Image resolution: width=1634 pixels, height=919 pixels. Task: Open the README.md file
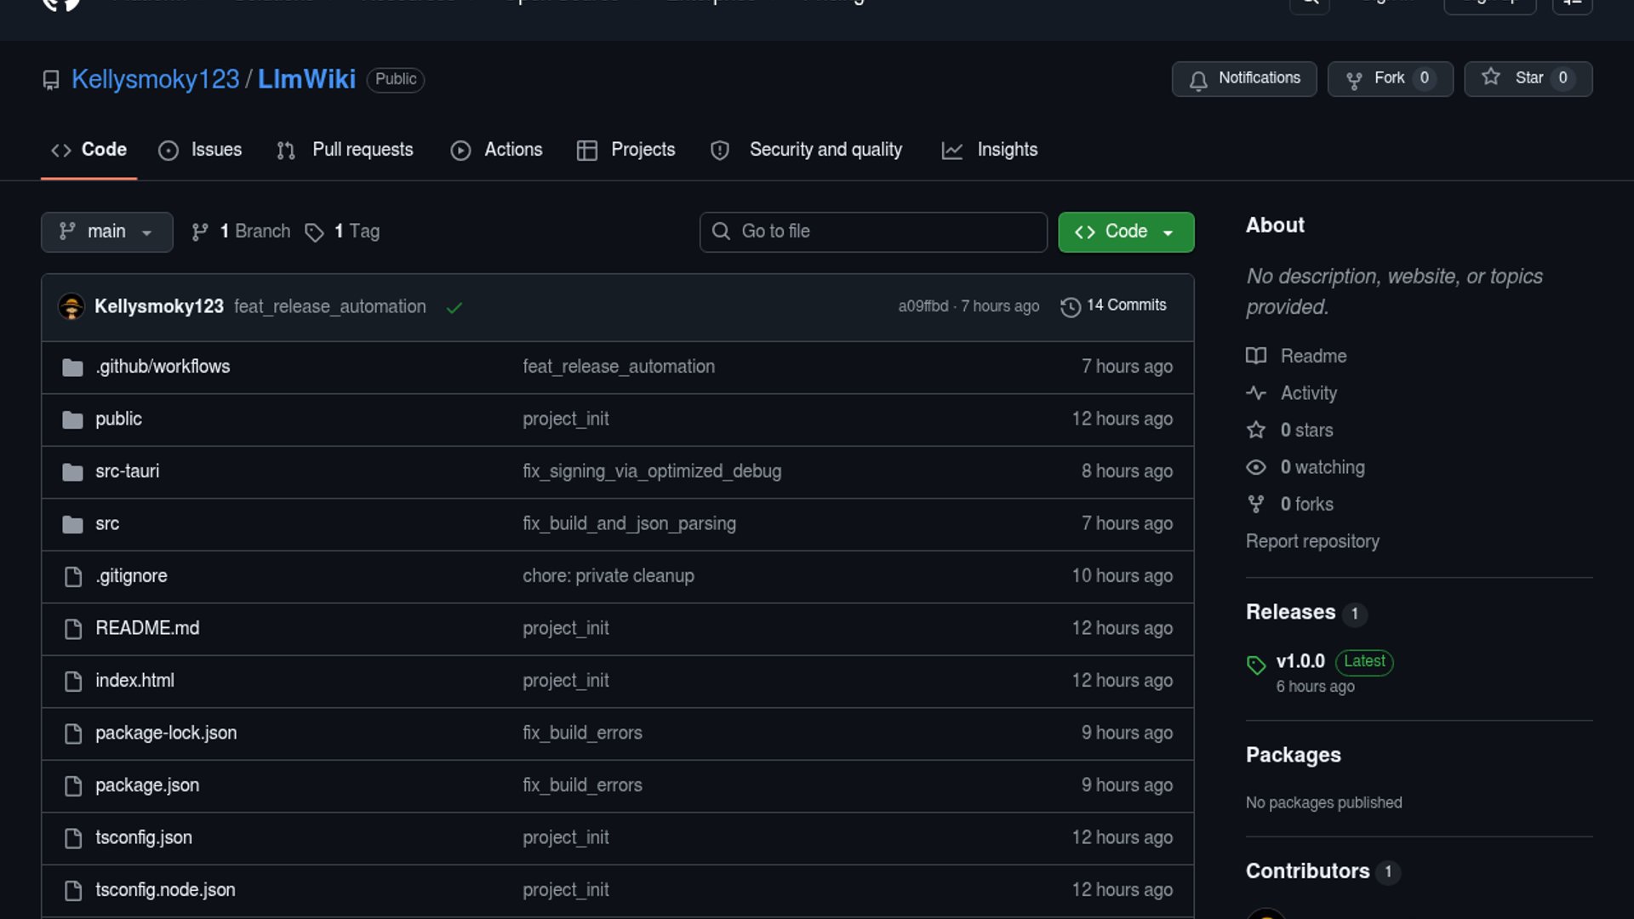pyautogui.click(x=147, y=628)
